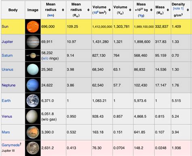The image size is (192, 156).
Task: Select the Sun value 109.25
Action: pyautogui.click(x=73, y=26)
